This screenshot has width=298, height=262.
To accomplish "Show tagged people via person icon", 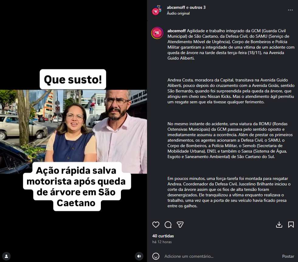I will point(6,256).
